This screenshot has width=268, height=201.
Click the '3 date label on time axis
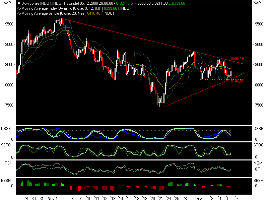click(212, 198)
